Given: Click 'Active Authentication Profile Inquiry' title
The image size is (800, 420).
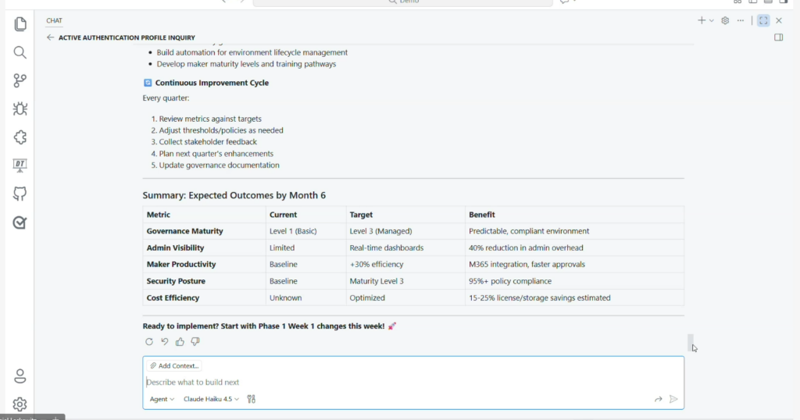Looking at the screenshot, I should point(127,37).
